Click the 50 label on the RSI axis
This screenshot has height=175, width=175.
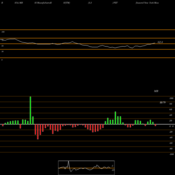tap(2, 46)
